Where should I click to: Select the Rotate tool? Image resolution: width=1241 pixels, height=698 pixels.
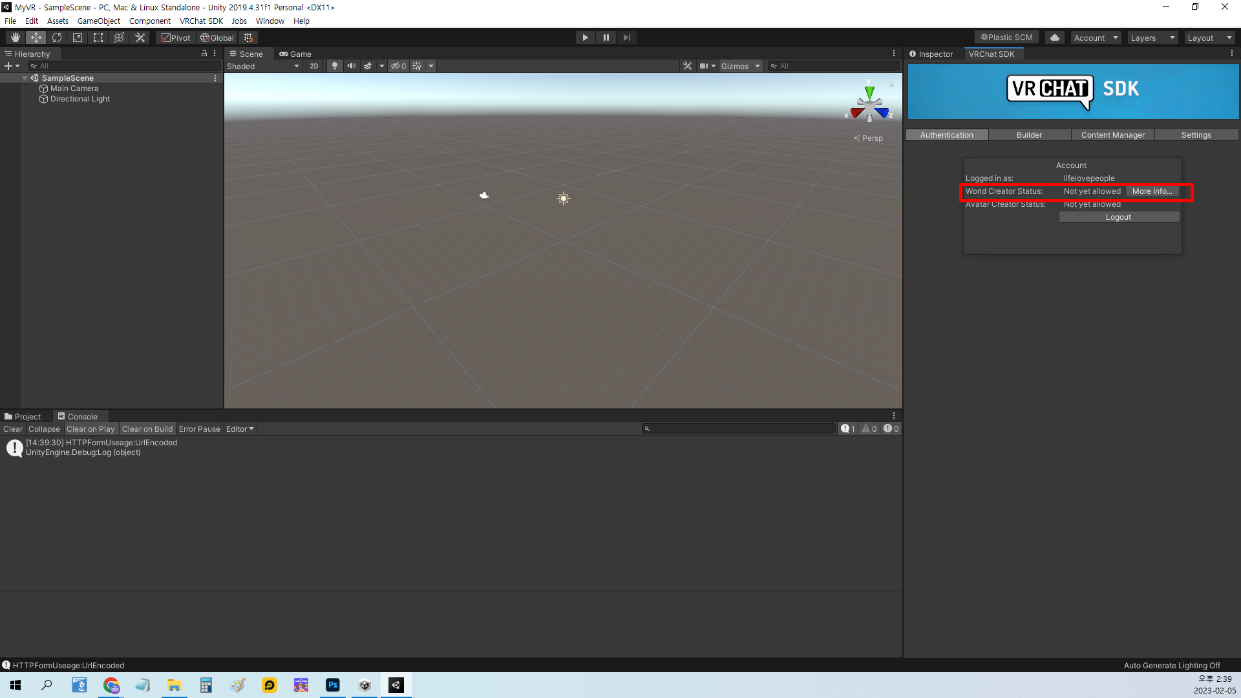(x=57, y=37)
